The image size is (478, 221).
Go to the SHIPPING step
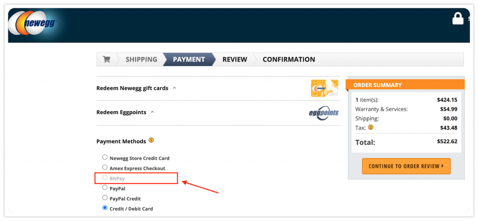pyautogui.click(x=141, y=59)
